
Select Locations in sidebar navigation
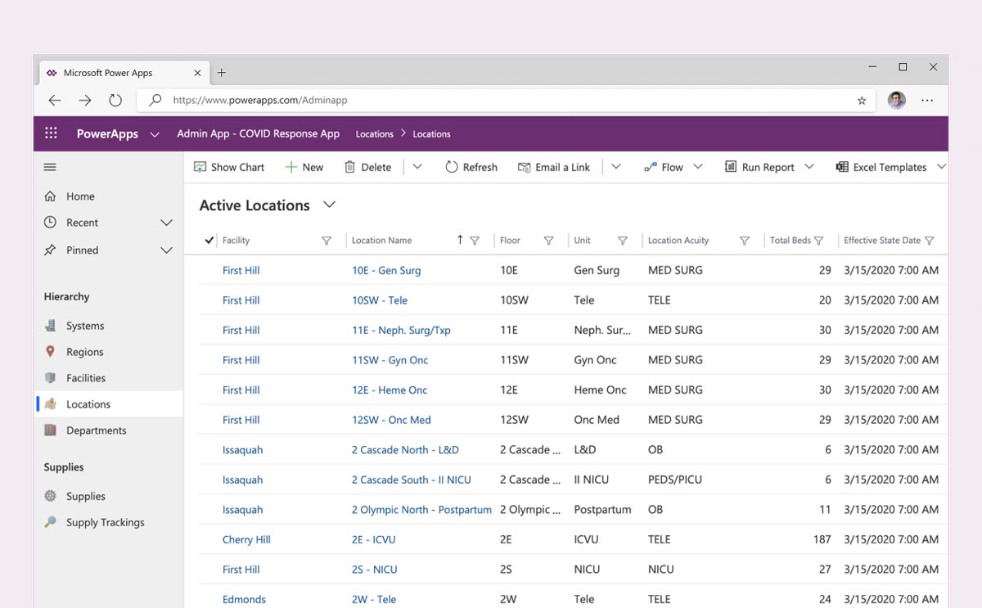109,404
